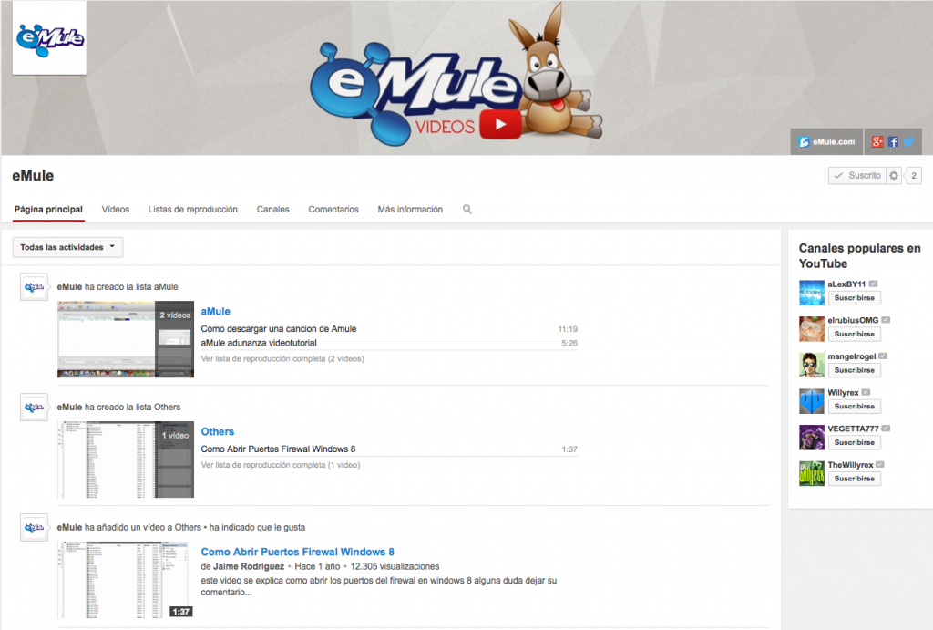The image size is (933, 630).
Task: Click the eMule channel title heading
Action: pos(34,176)
